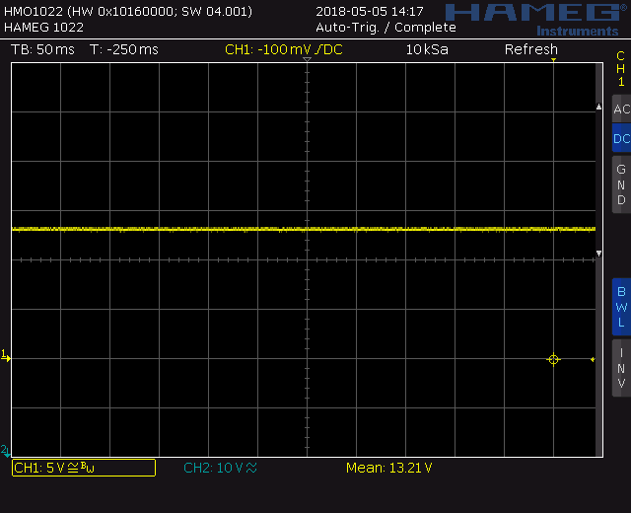
Task: Click the lower scroll arrow beside the grid
Action: pos(598,255)
